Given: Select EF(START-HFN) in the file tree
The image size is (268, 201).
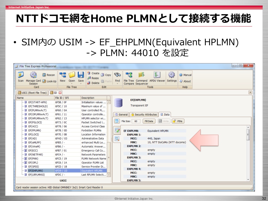Looking at the screenshot, I should pos(37,102).
